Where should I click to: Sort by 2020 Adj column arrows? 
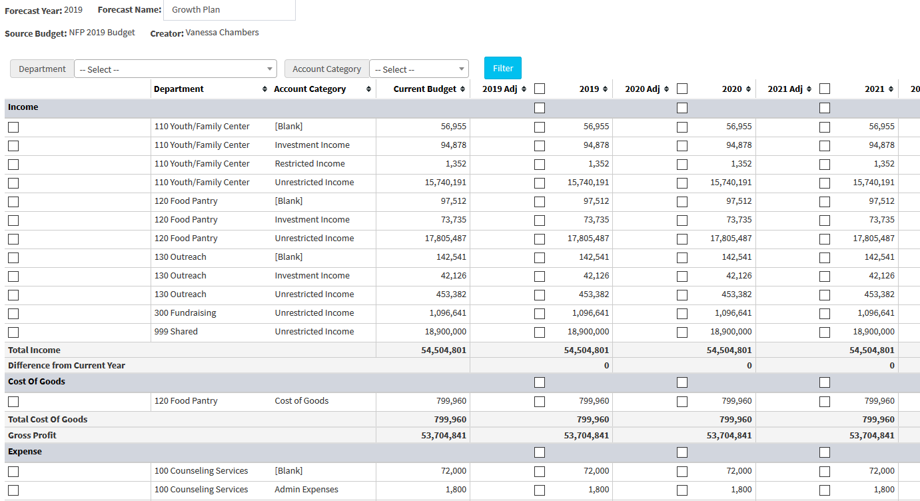click(666, 89)
